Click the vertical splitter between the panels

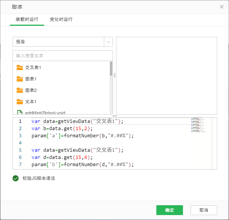114,75
